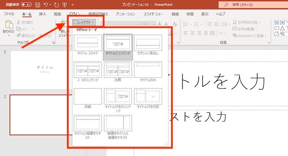288x156 pixels.
Task: Select the ホーム tab
Action: tap(27, 14)
